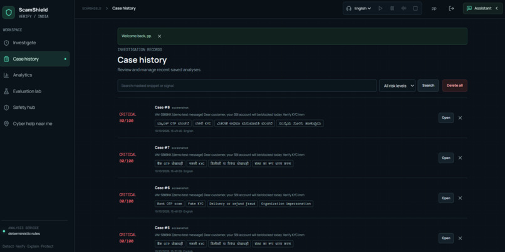Open Case #7

coord(446,158)
